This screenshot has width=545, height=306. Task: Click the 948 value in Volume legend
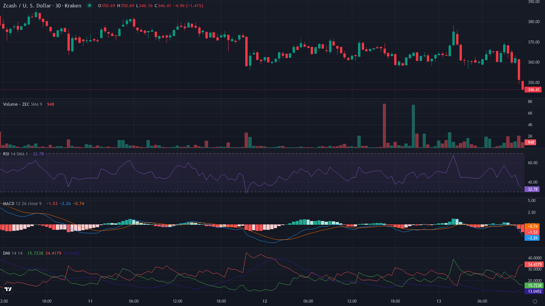51,104
